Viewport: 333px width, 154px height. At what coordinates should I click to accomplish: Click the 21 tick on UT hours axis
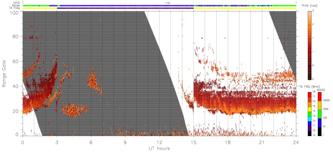tap(262, 142)
